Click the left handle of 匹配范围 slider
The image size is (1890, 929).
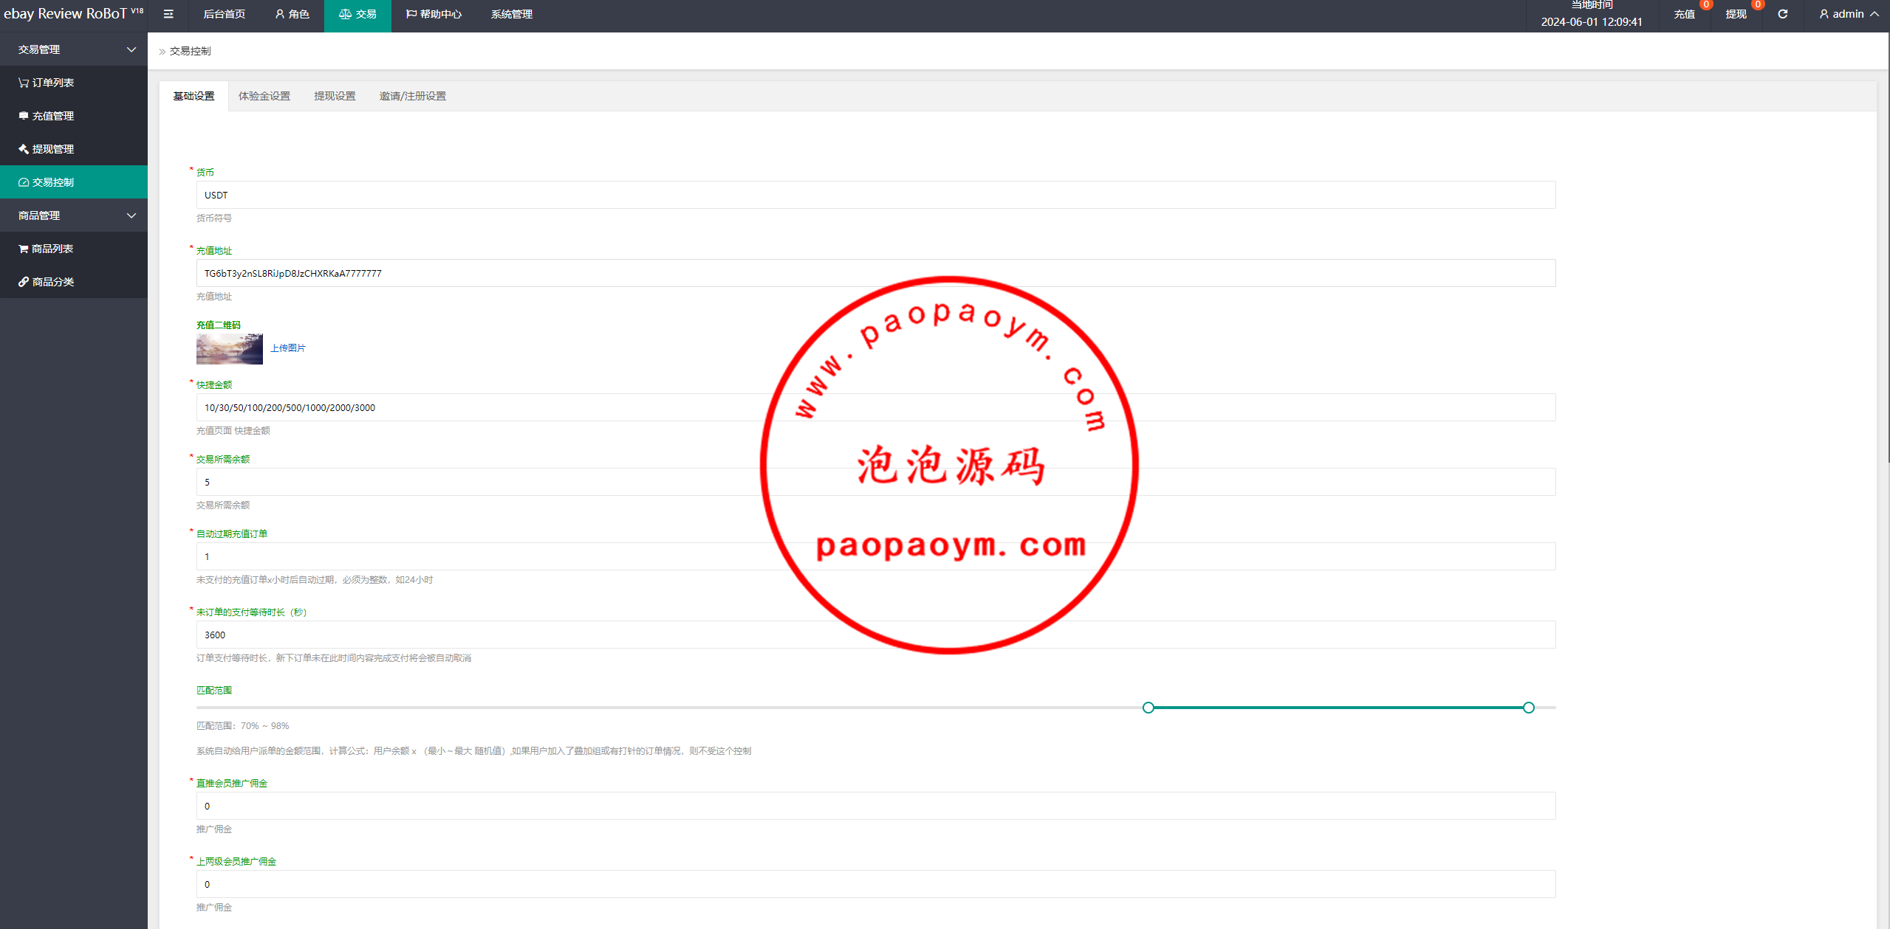[x=1148, y=708]
